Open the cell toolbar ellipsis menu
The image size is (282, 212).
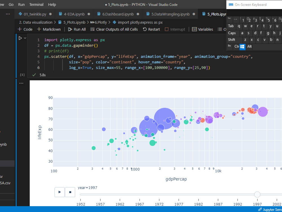(x=21, y=83)
